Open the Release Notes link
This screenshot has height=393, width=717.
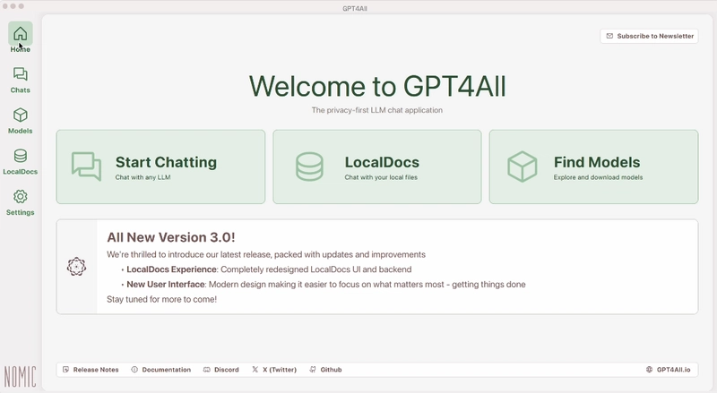coord(91,370)
